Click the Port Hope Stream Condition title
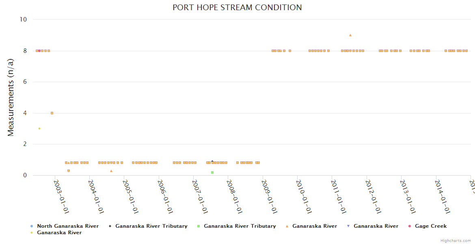 [x=237, y=7]
